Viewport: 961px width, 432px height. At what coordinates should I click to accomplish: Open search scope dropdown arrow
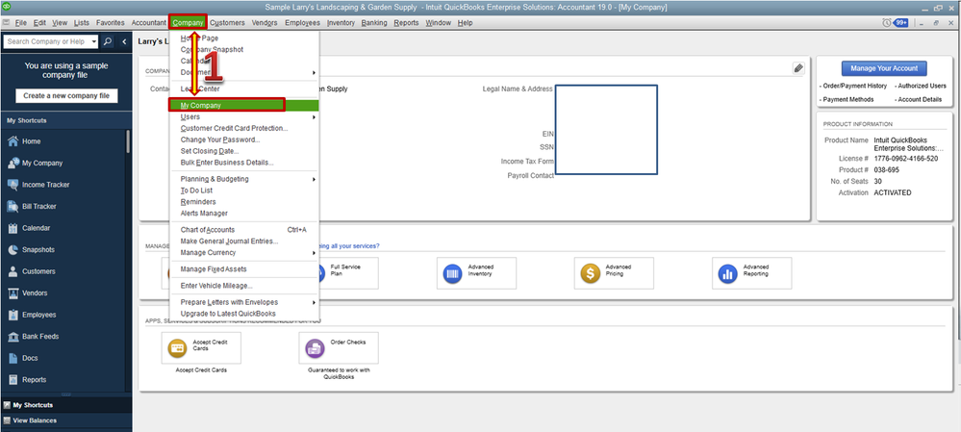pos(93,41)
